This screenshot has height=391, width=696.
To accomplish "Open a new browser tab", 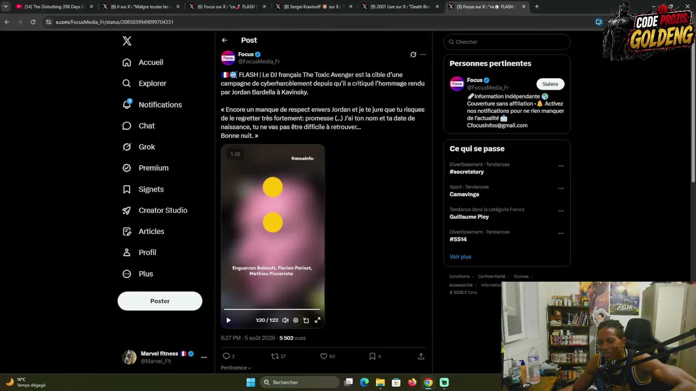I will [x=537, y=7].
